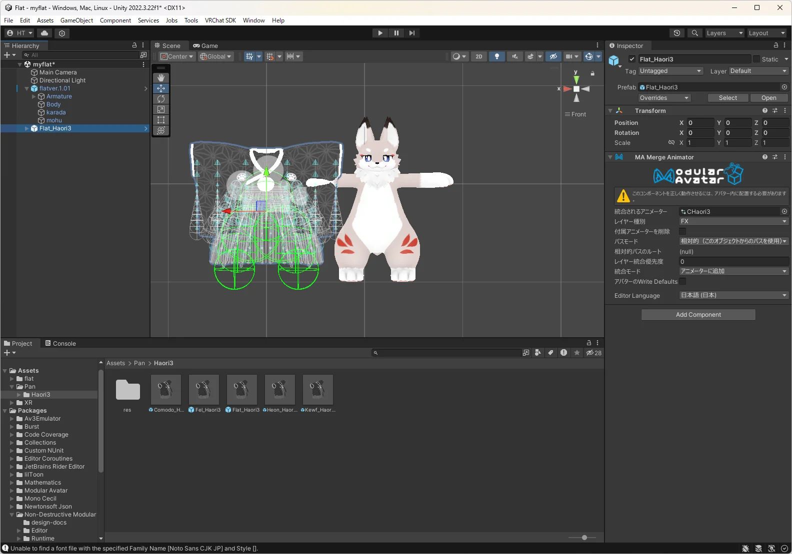This screenshot has height=554, width=792.
Task: Search by Type in Project panel
Action: pos(538,353)
